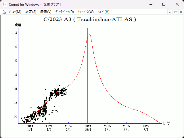Click the 2025 4/1 date label
Viewport: 184px width, 138px height.
126,128
